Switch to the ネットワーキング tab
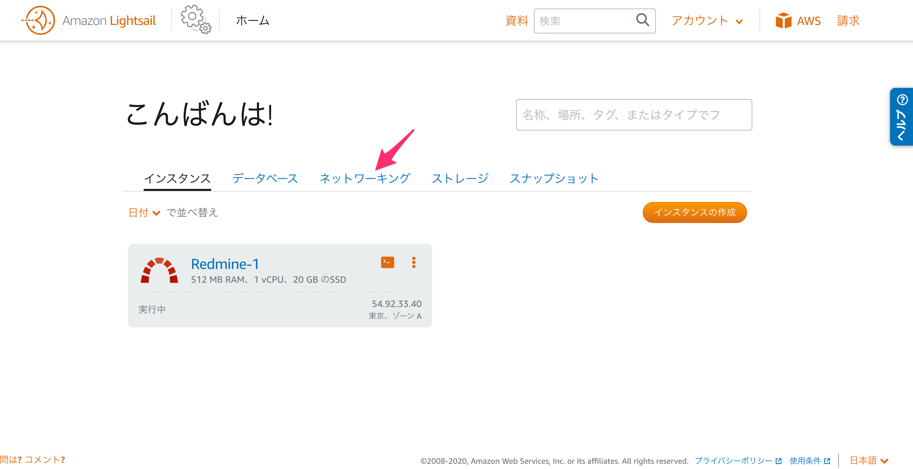 point(365,178)
